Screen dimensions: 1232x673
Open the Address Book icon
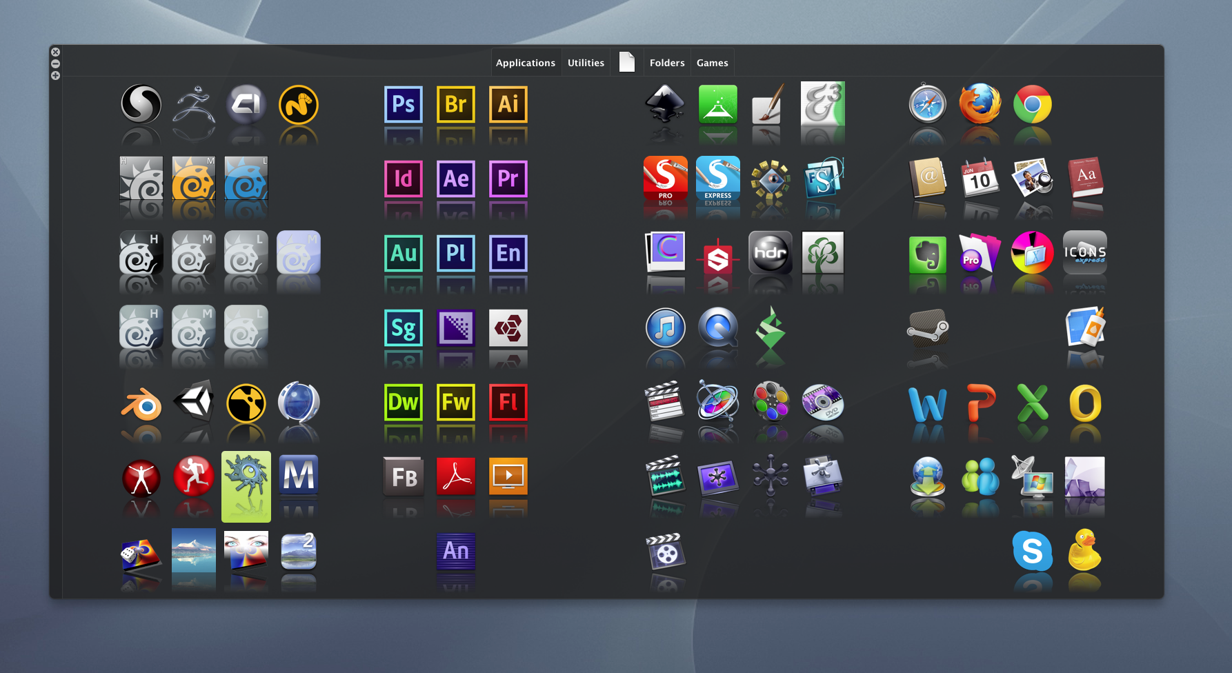(x=928, y=179)
